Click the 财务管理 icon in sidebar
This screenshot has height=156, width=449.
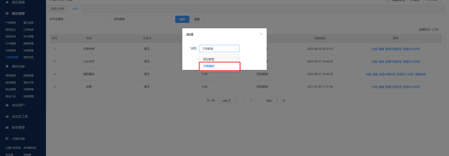click(7, 127)
